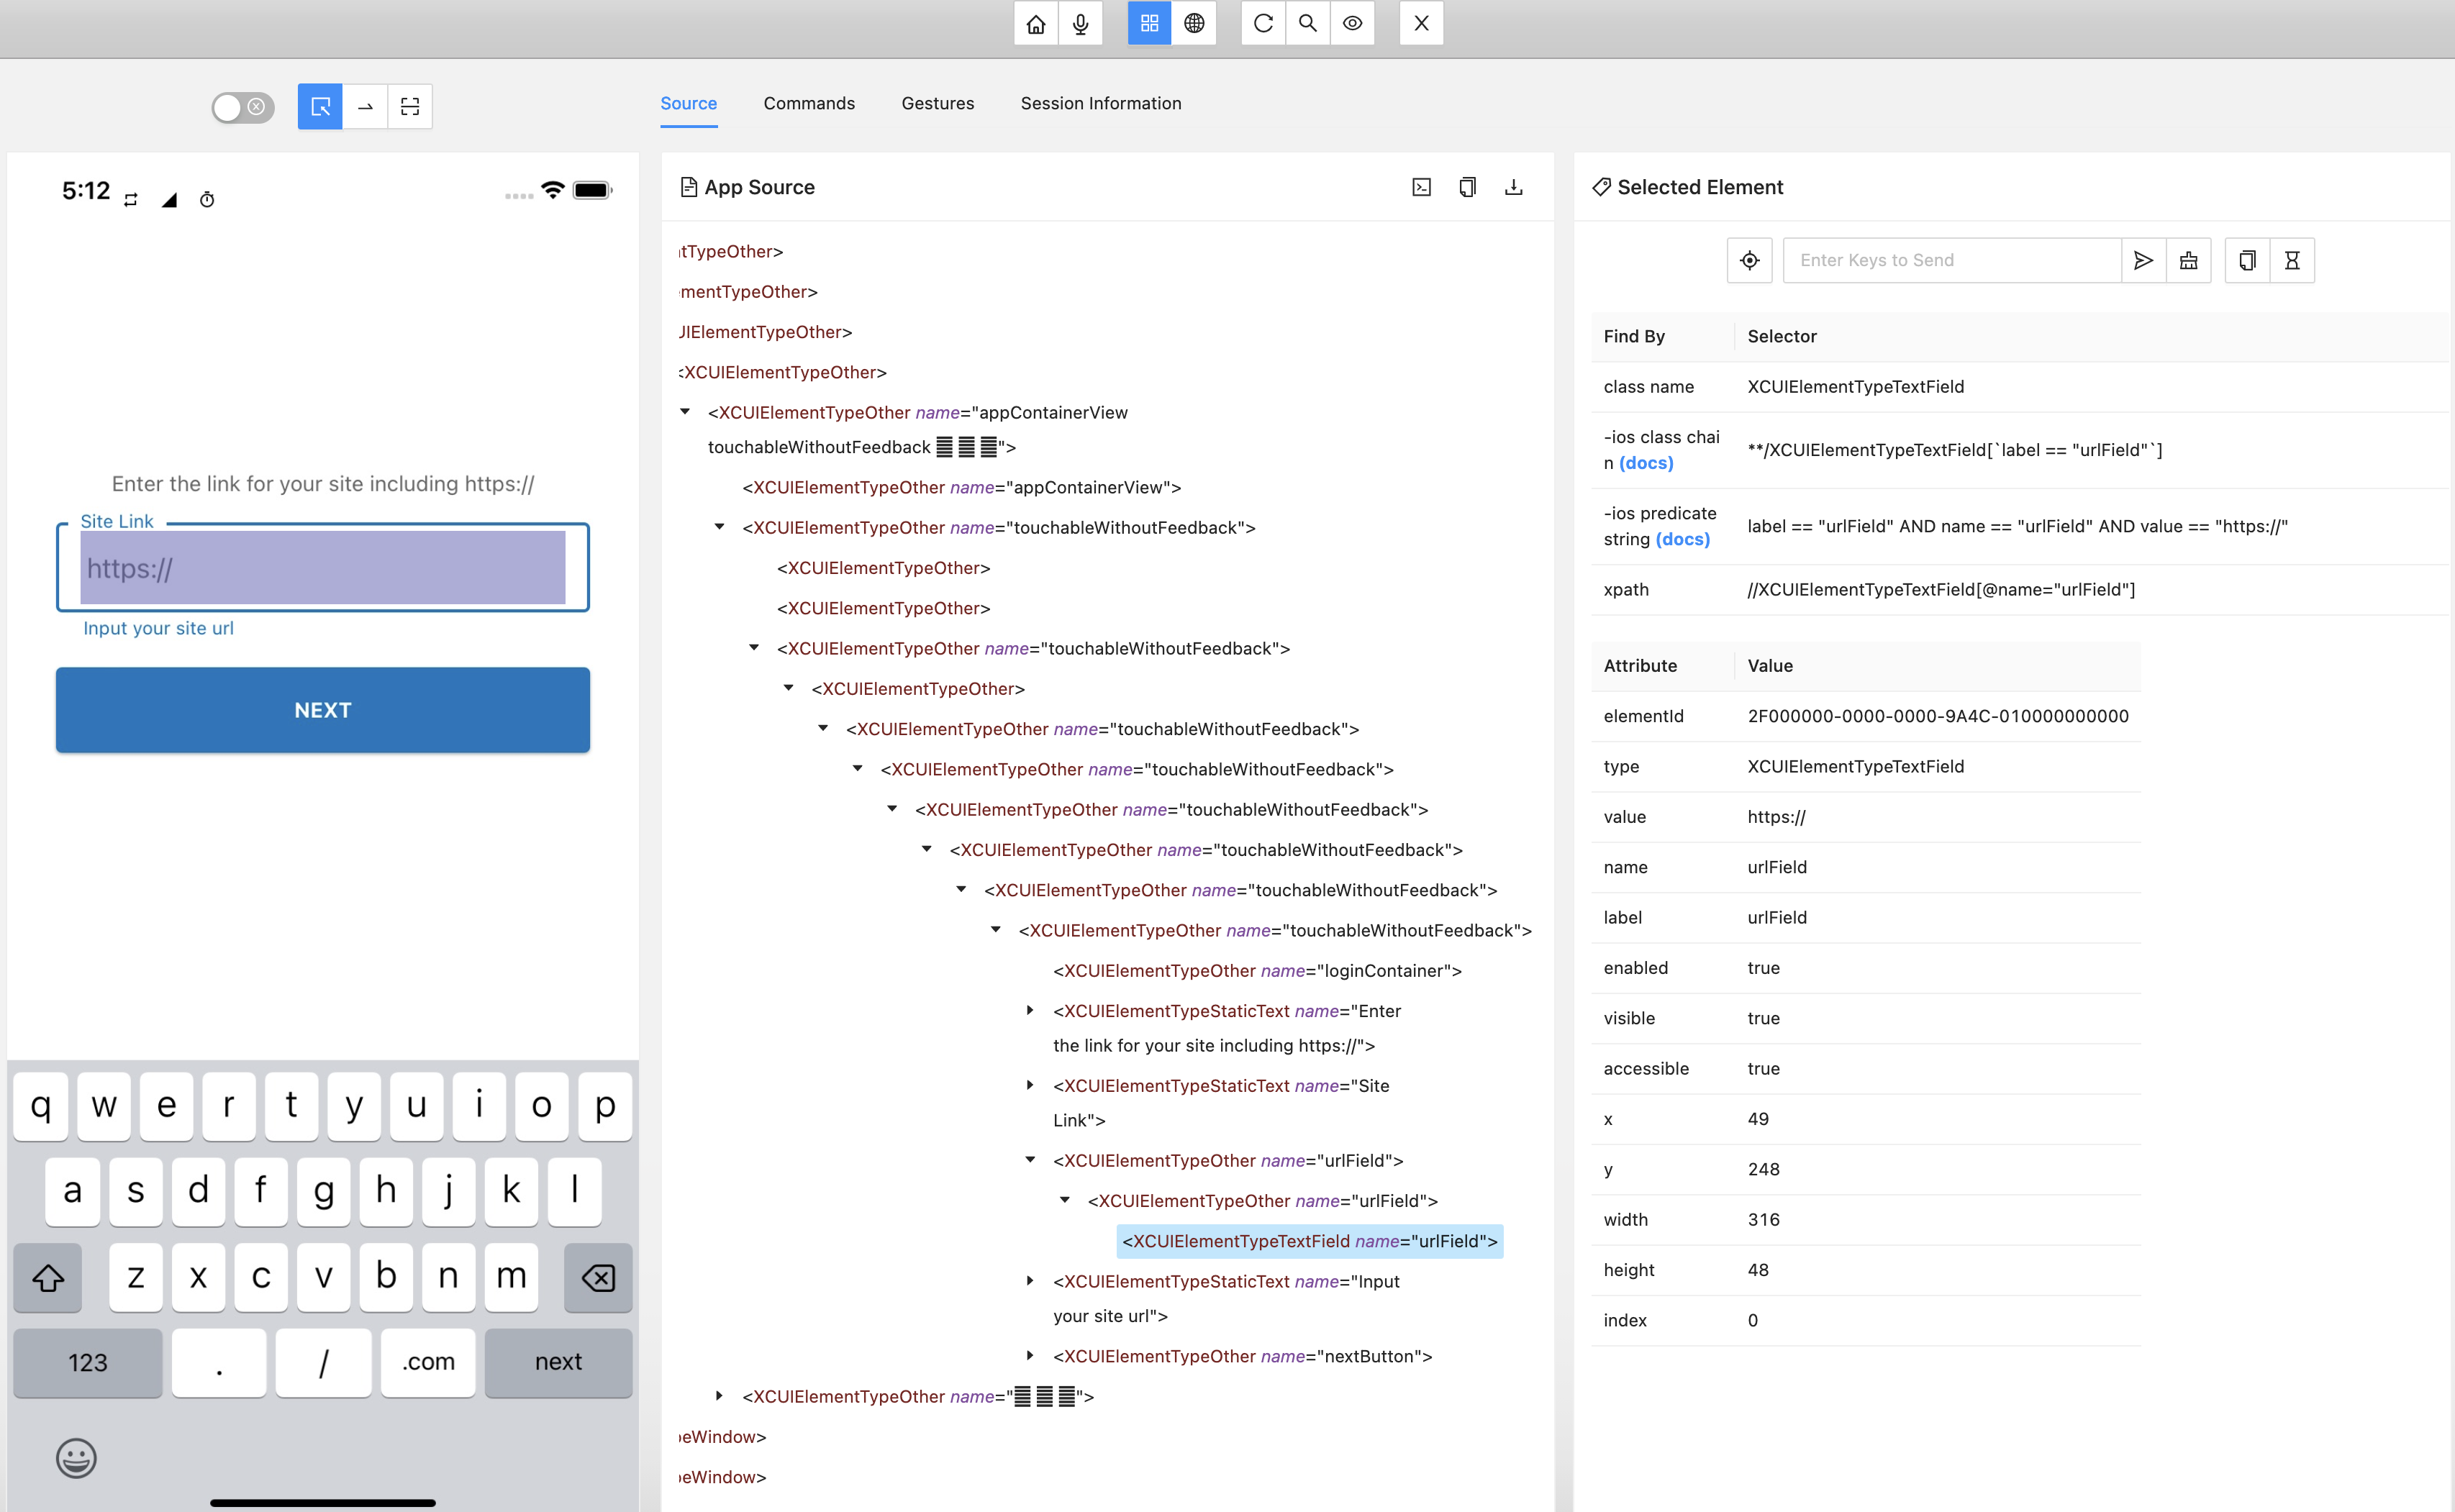The width and height of the screenshot is (2455, 1512).
Task: Open the ios class chain docs link
Action: [x=1646, y=462]
